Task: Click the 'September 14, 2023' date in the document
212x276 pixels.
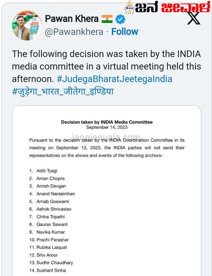Action: (x=107, y=127)
